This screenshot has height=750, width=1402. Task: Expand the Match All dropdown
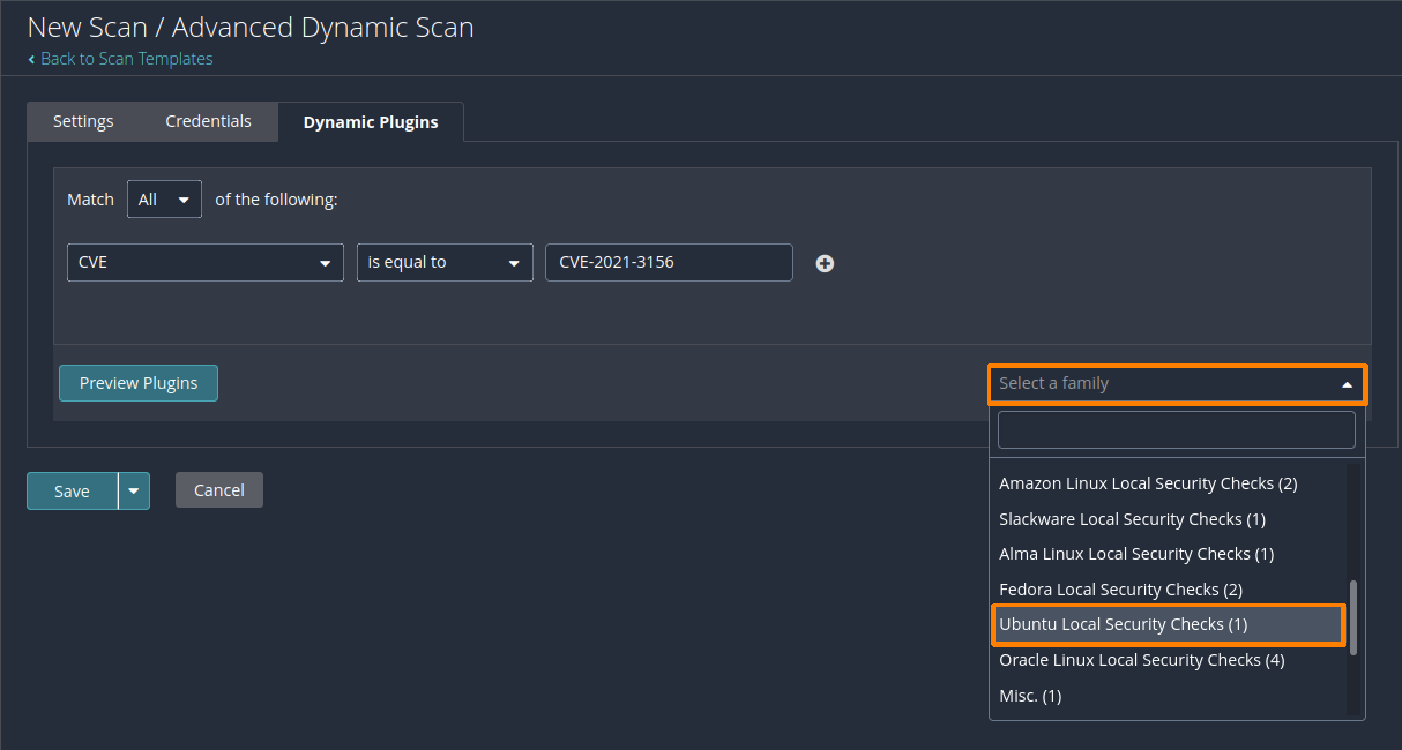pos(164,200)
